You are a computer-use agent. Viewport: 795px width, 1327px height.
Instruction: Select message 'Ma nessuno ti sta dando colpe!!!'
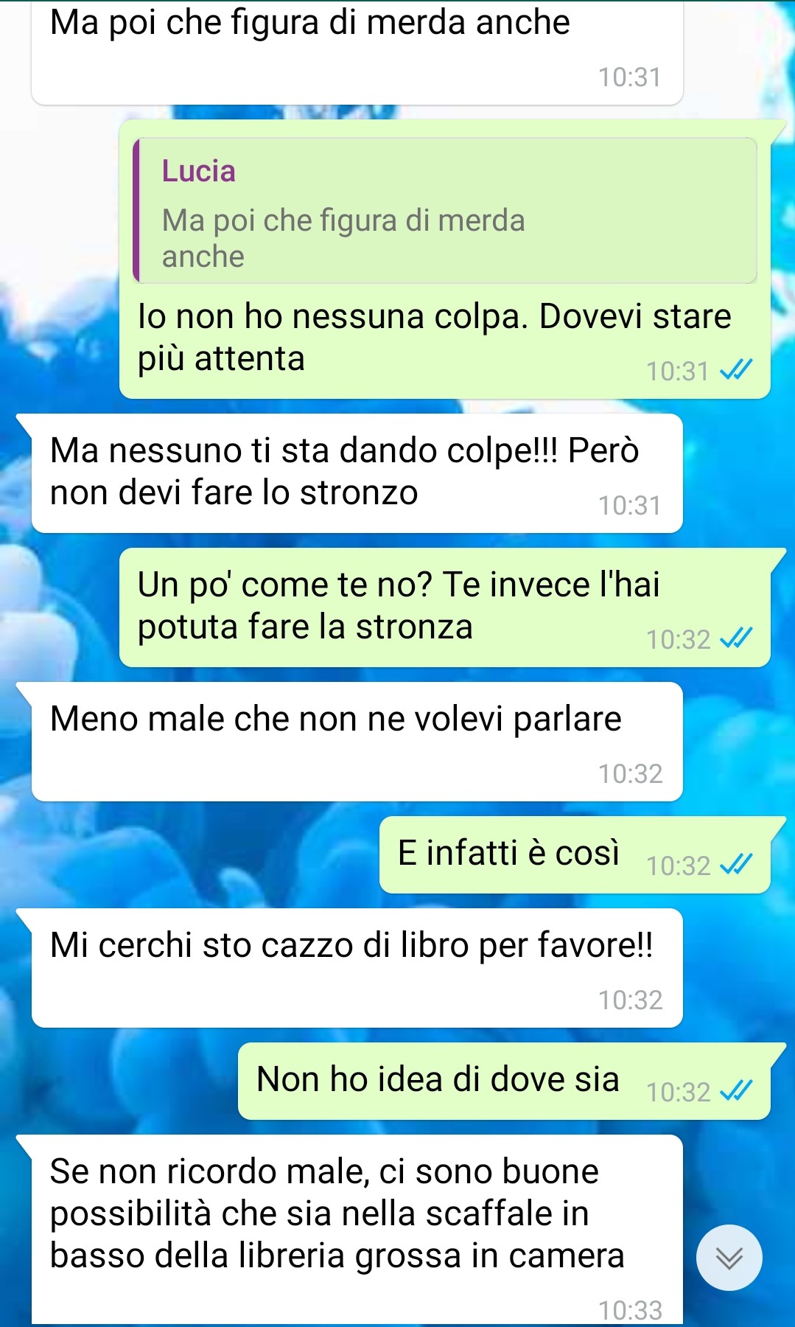coord(357,473)
